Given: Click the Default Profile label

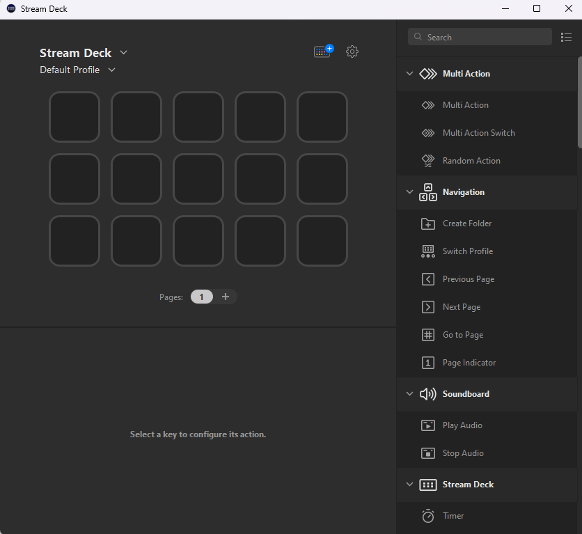Looking at the screenshot, I should [70, 70].
